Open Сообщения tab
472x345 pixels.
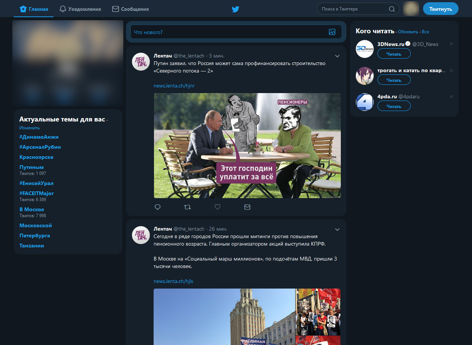click(130, 9)
